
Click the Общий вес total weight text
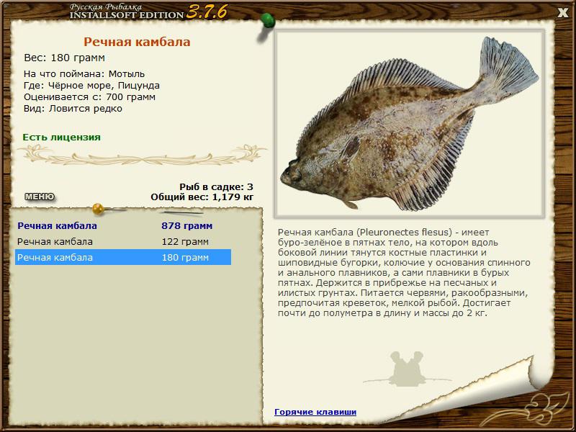pyautogui.click(x=202, y=197)
